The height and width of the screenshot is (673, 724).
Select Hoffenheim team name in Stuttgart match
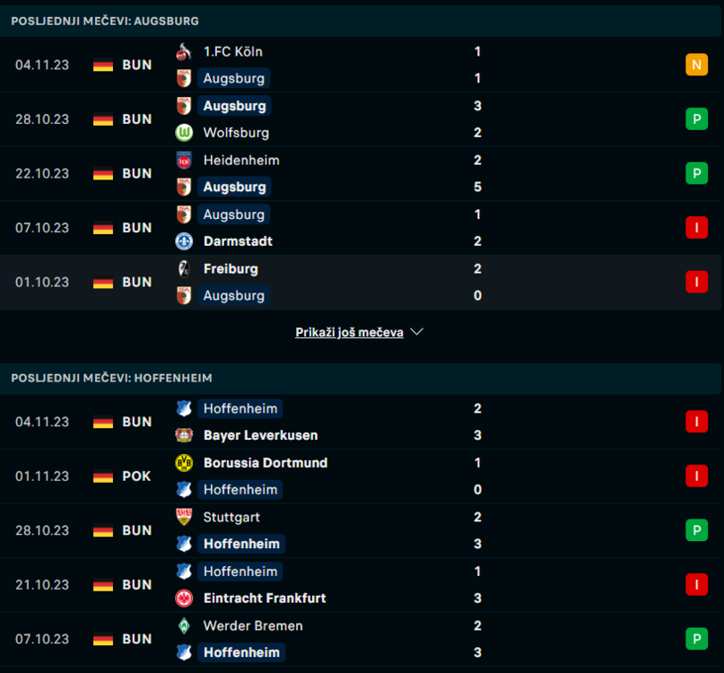click(241, 544)
